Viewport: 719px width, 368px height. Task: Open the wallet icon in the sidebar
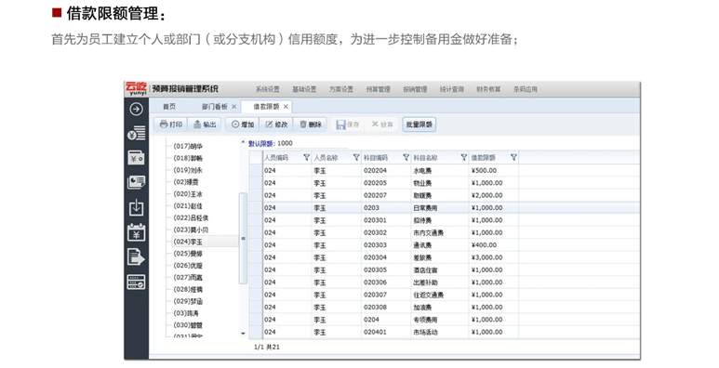pos(136,158)
